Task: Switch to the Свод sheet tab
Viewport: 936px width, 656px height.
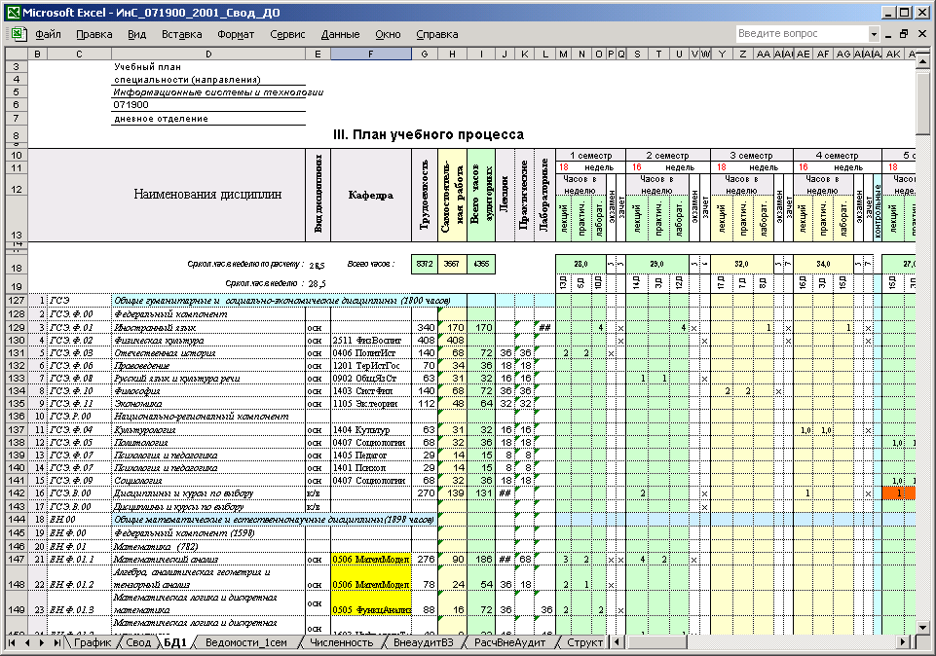Action: click(x=138, y=642)
